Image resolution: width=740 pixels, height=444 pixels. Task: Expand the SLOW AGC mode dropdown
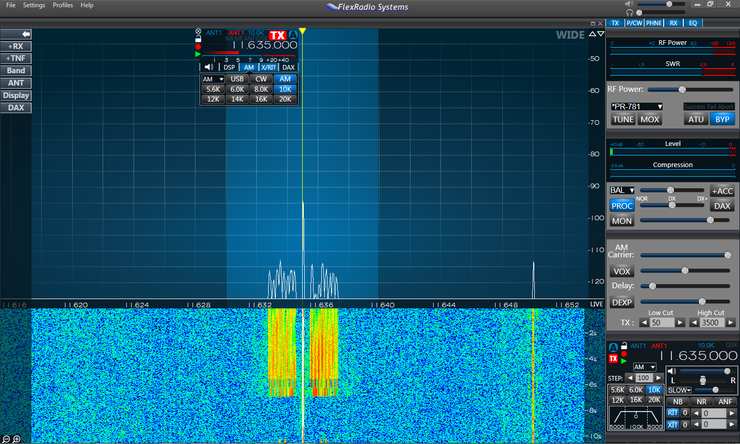679,390
